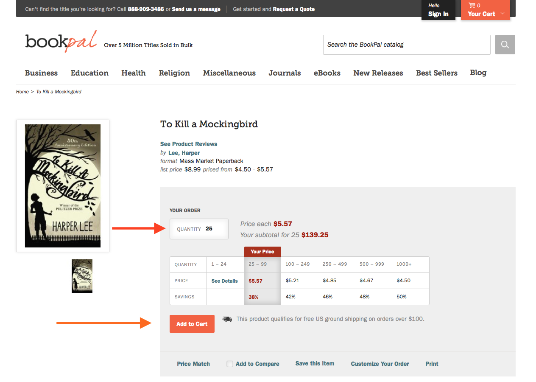Open the Education menu
The width and height of the screenshot is (536, 382).
(x=89, y=73)
